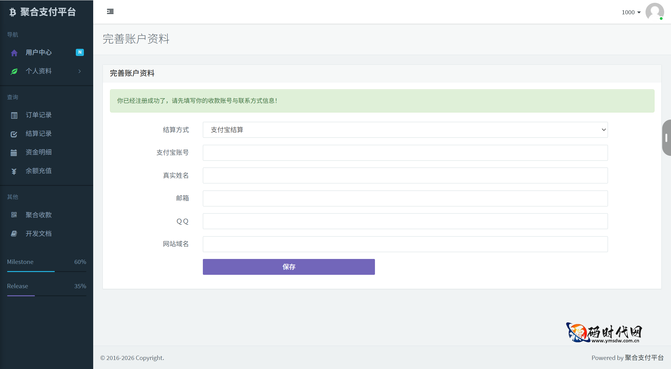
Task: Click the calendar icon for 资金明细
Action: coord(14,153)
